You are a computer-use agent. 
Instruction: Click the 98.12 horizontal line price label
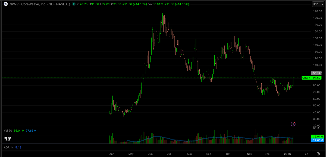pyautogui.click(x=317, y=73)
